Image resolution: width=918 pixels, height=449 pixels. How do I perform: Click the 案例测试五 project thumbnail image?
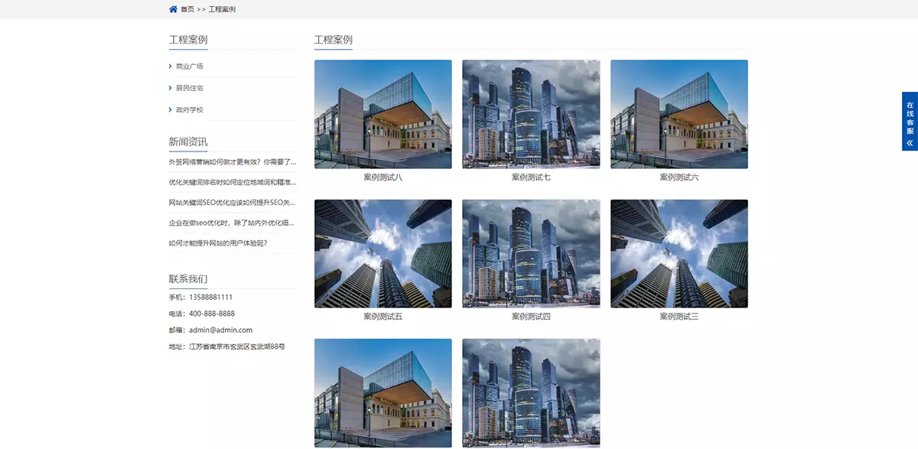382,252
